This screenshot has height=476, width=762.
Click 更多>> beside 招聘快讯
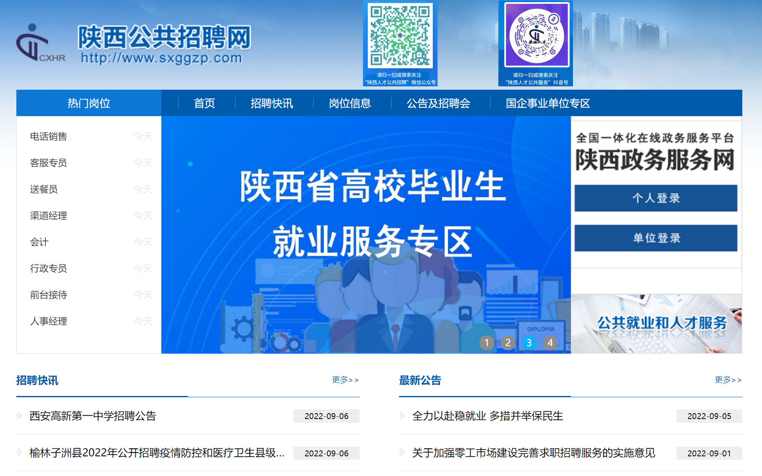click(345, 380)
